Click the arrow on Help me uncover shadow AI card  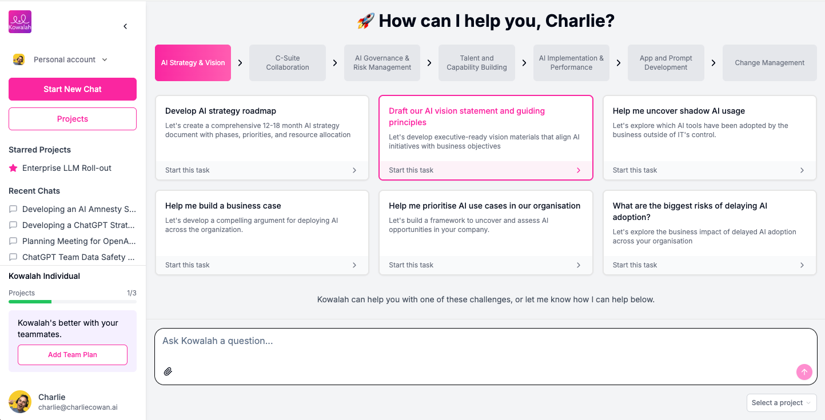tap(802, 170)
